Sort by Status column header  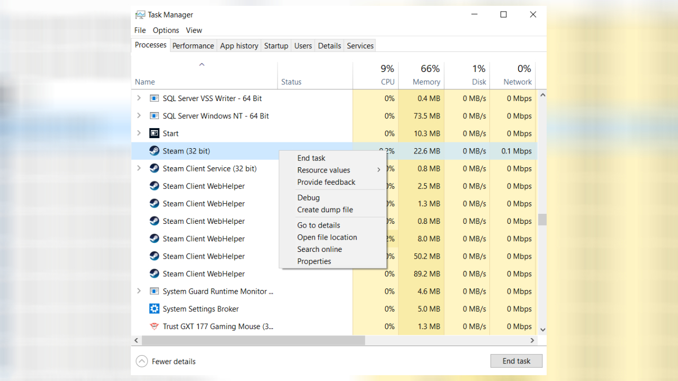[315, 76]
